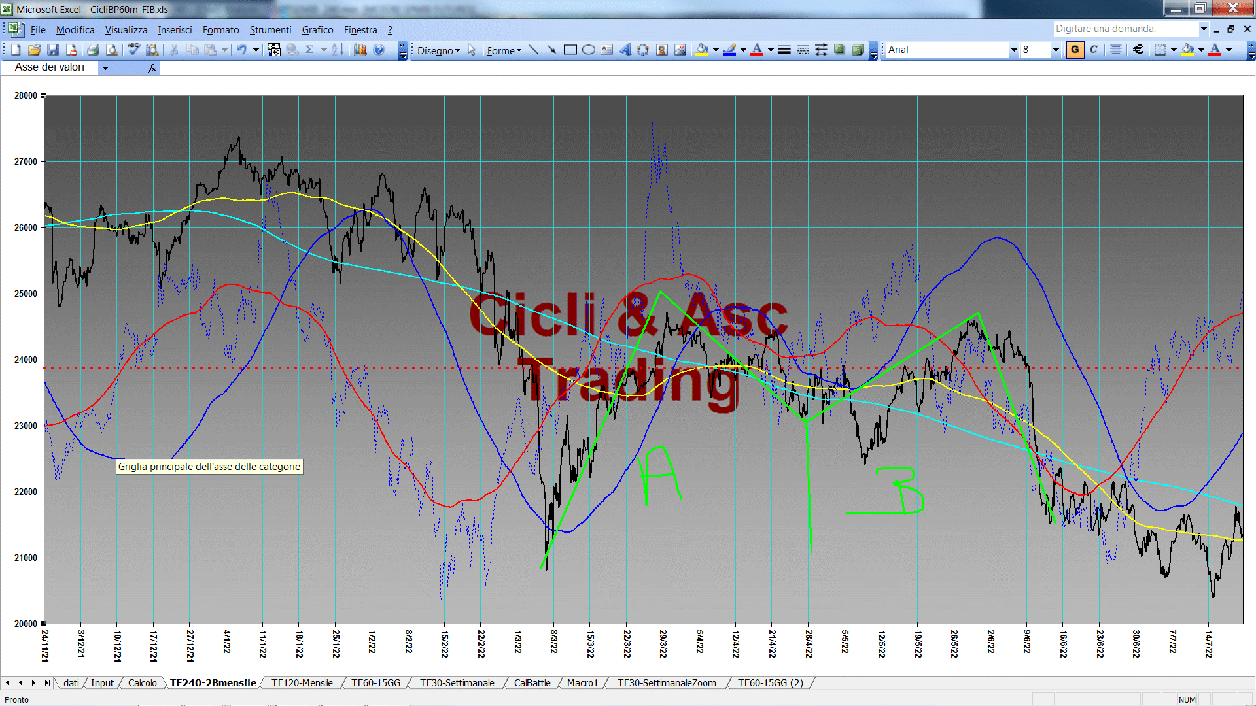This screenshot has width=1256, height=706.
Task: Open the Strumenti menu
Action: pos(270,30)
